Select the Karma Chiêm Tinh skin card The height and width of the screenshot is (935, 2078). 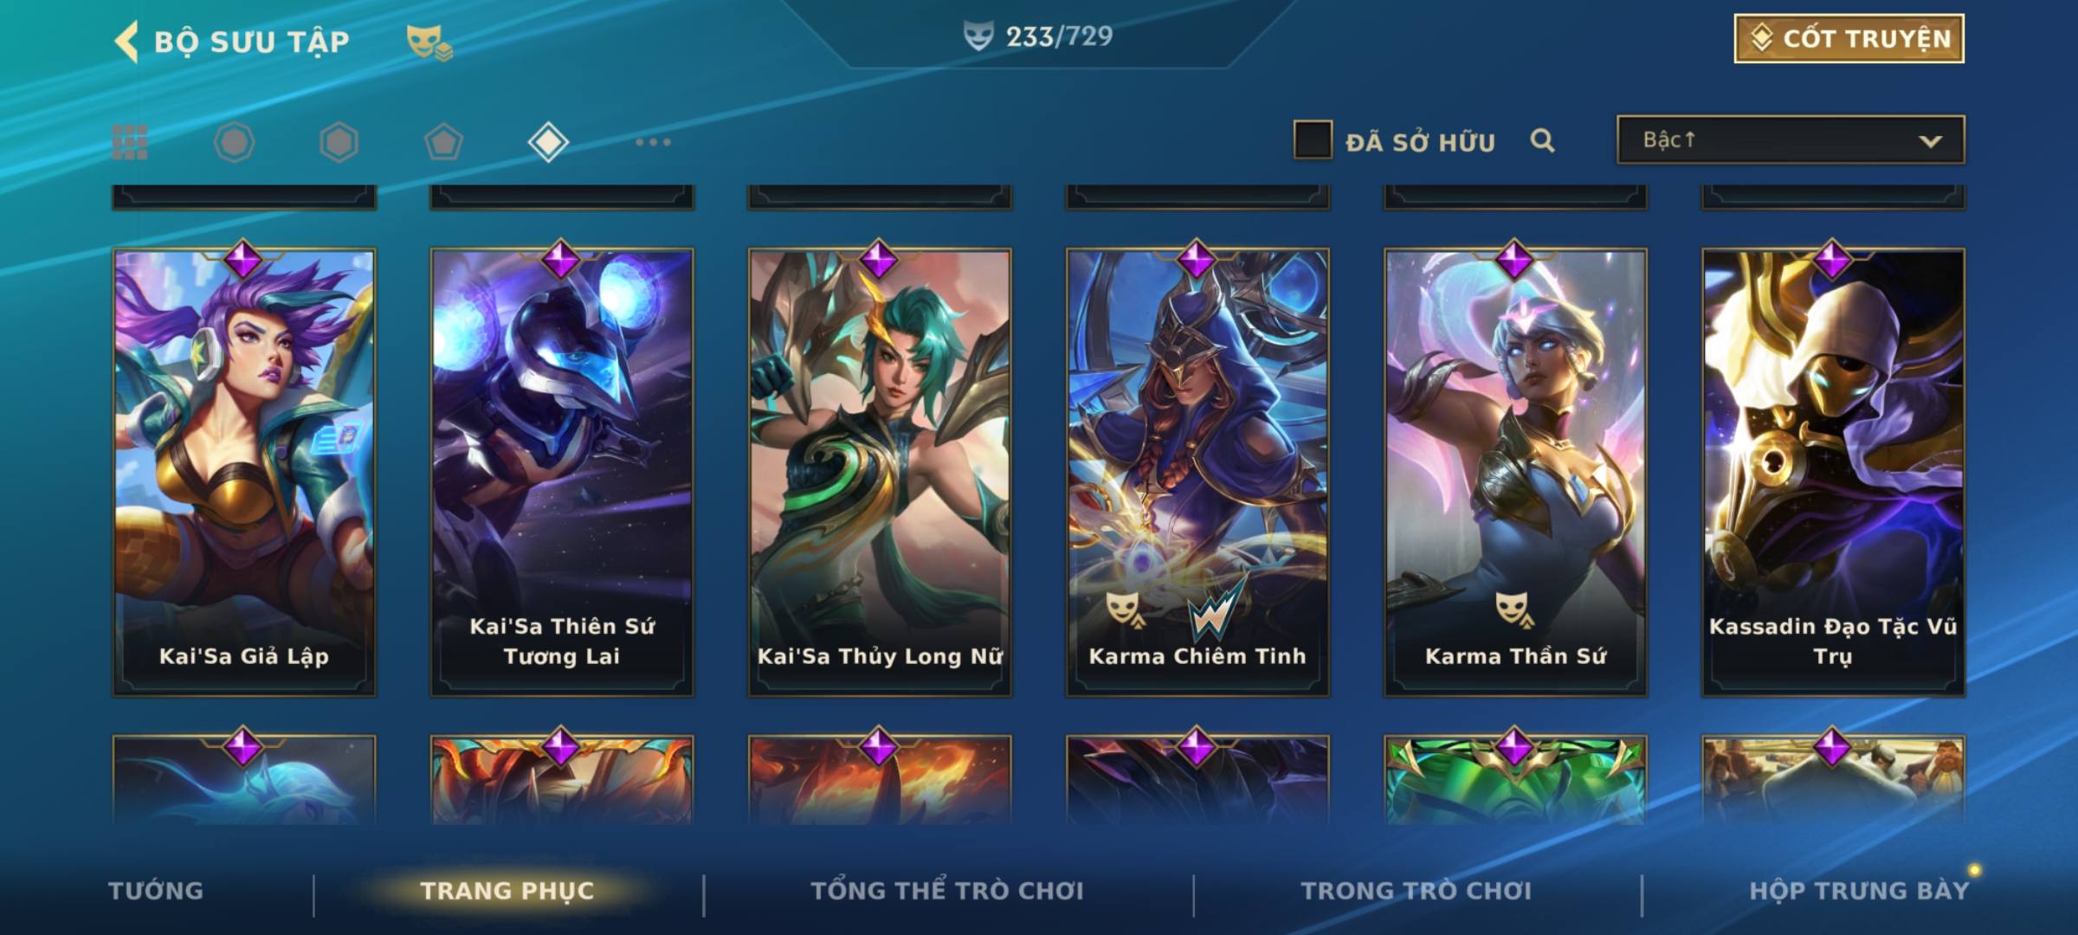click(x=1197, y=472)
